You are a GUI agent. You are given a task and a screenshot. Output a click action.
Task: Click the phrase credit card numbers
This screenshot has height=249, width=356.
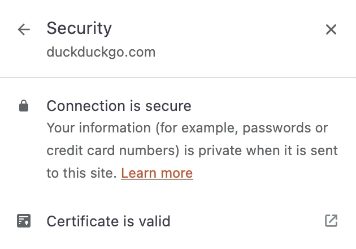pos(102,151)
